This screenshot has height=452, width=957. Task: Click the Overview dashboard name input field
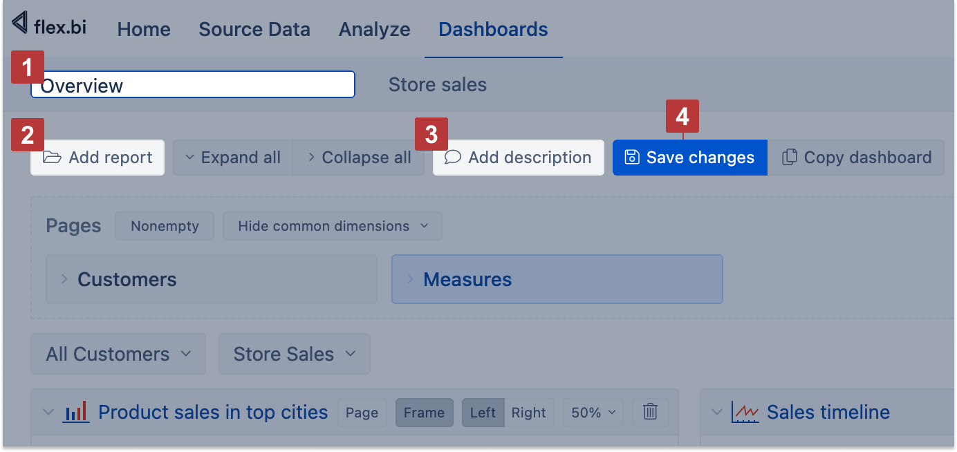coord(192,84)
